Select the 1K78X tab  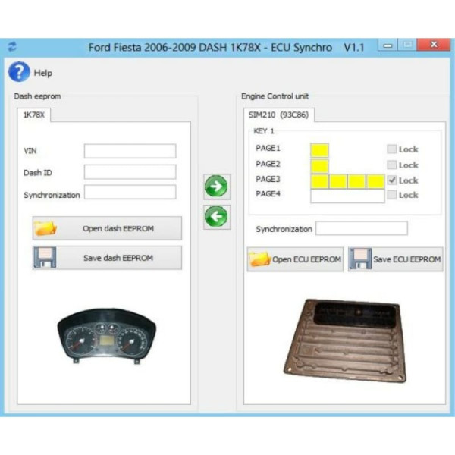34,115
